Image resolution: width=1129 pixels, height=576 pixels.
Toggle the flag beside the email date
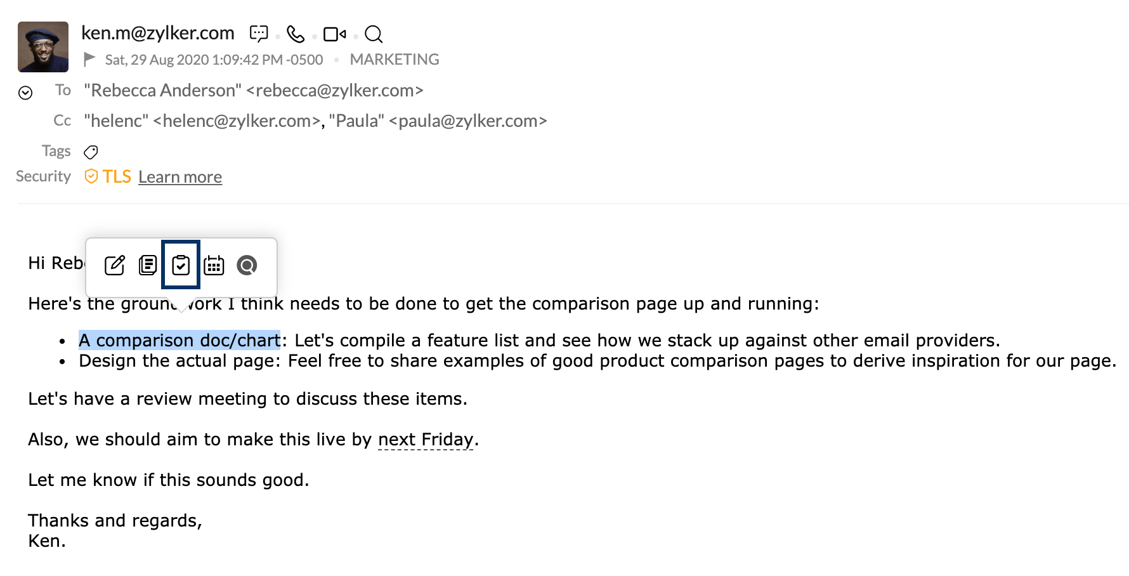[x=90, y=60]
